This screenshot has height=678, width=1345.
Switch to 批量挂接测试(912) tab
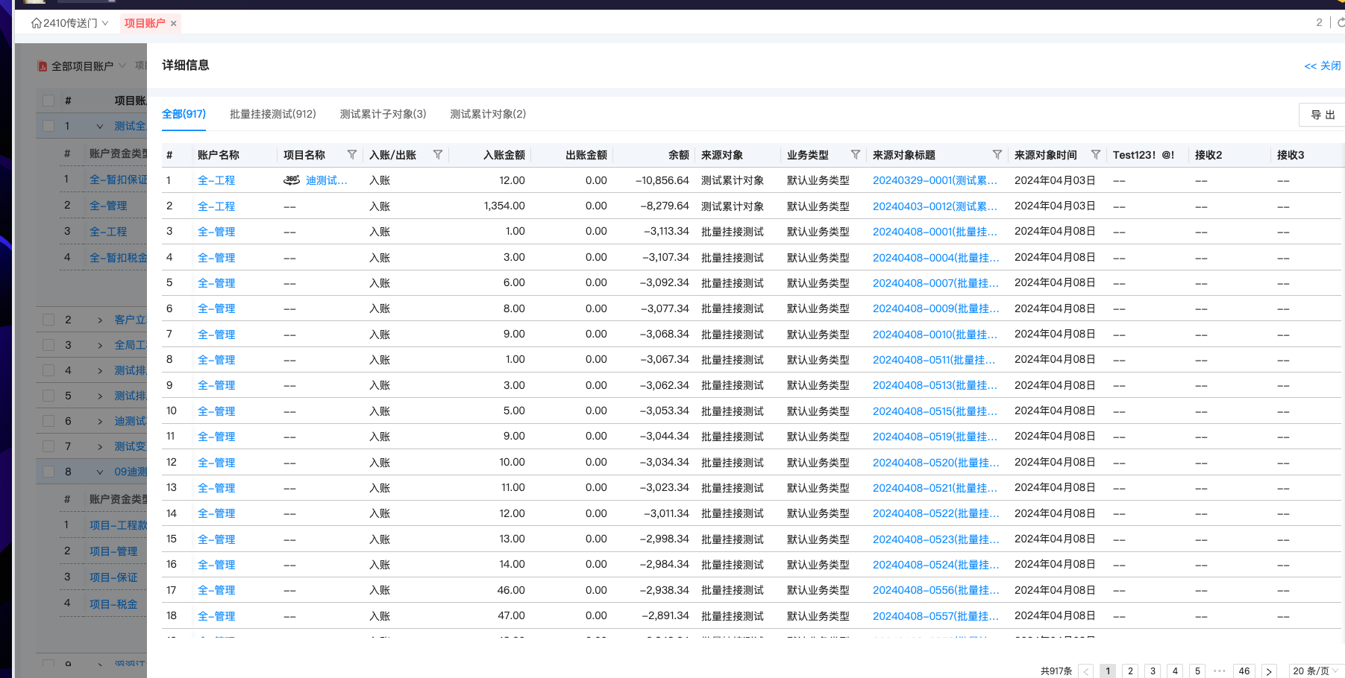272,114
